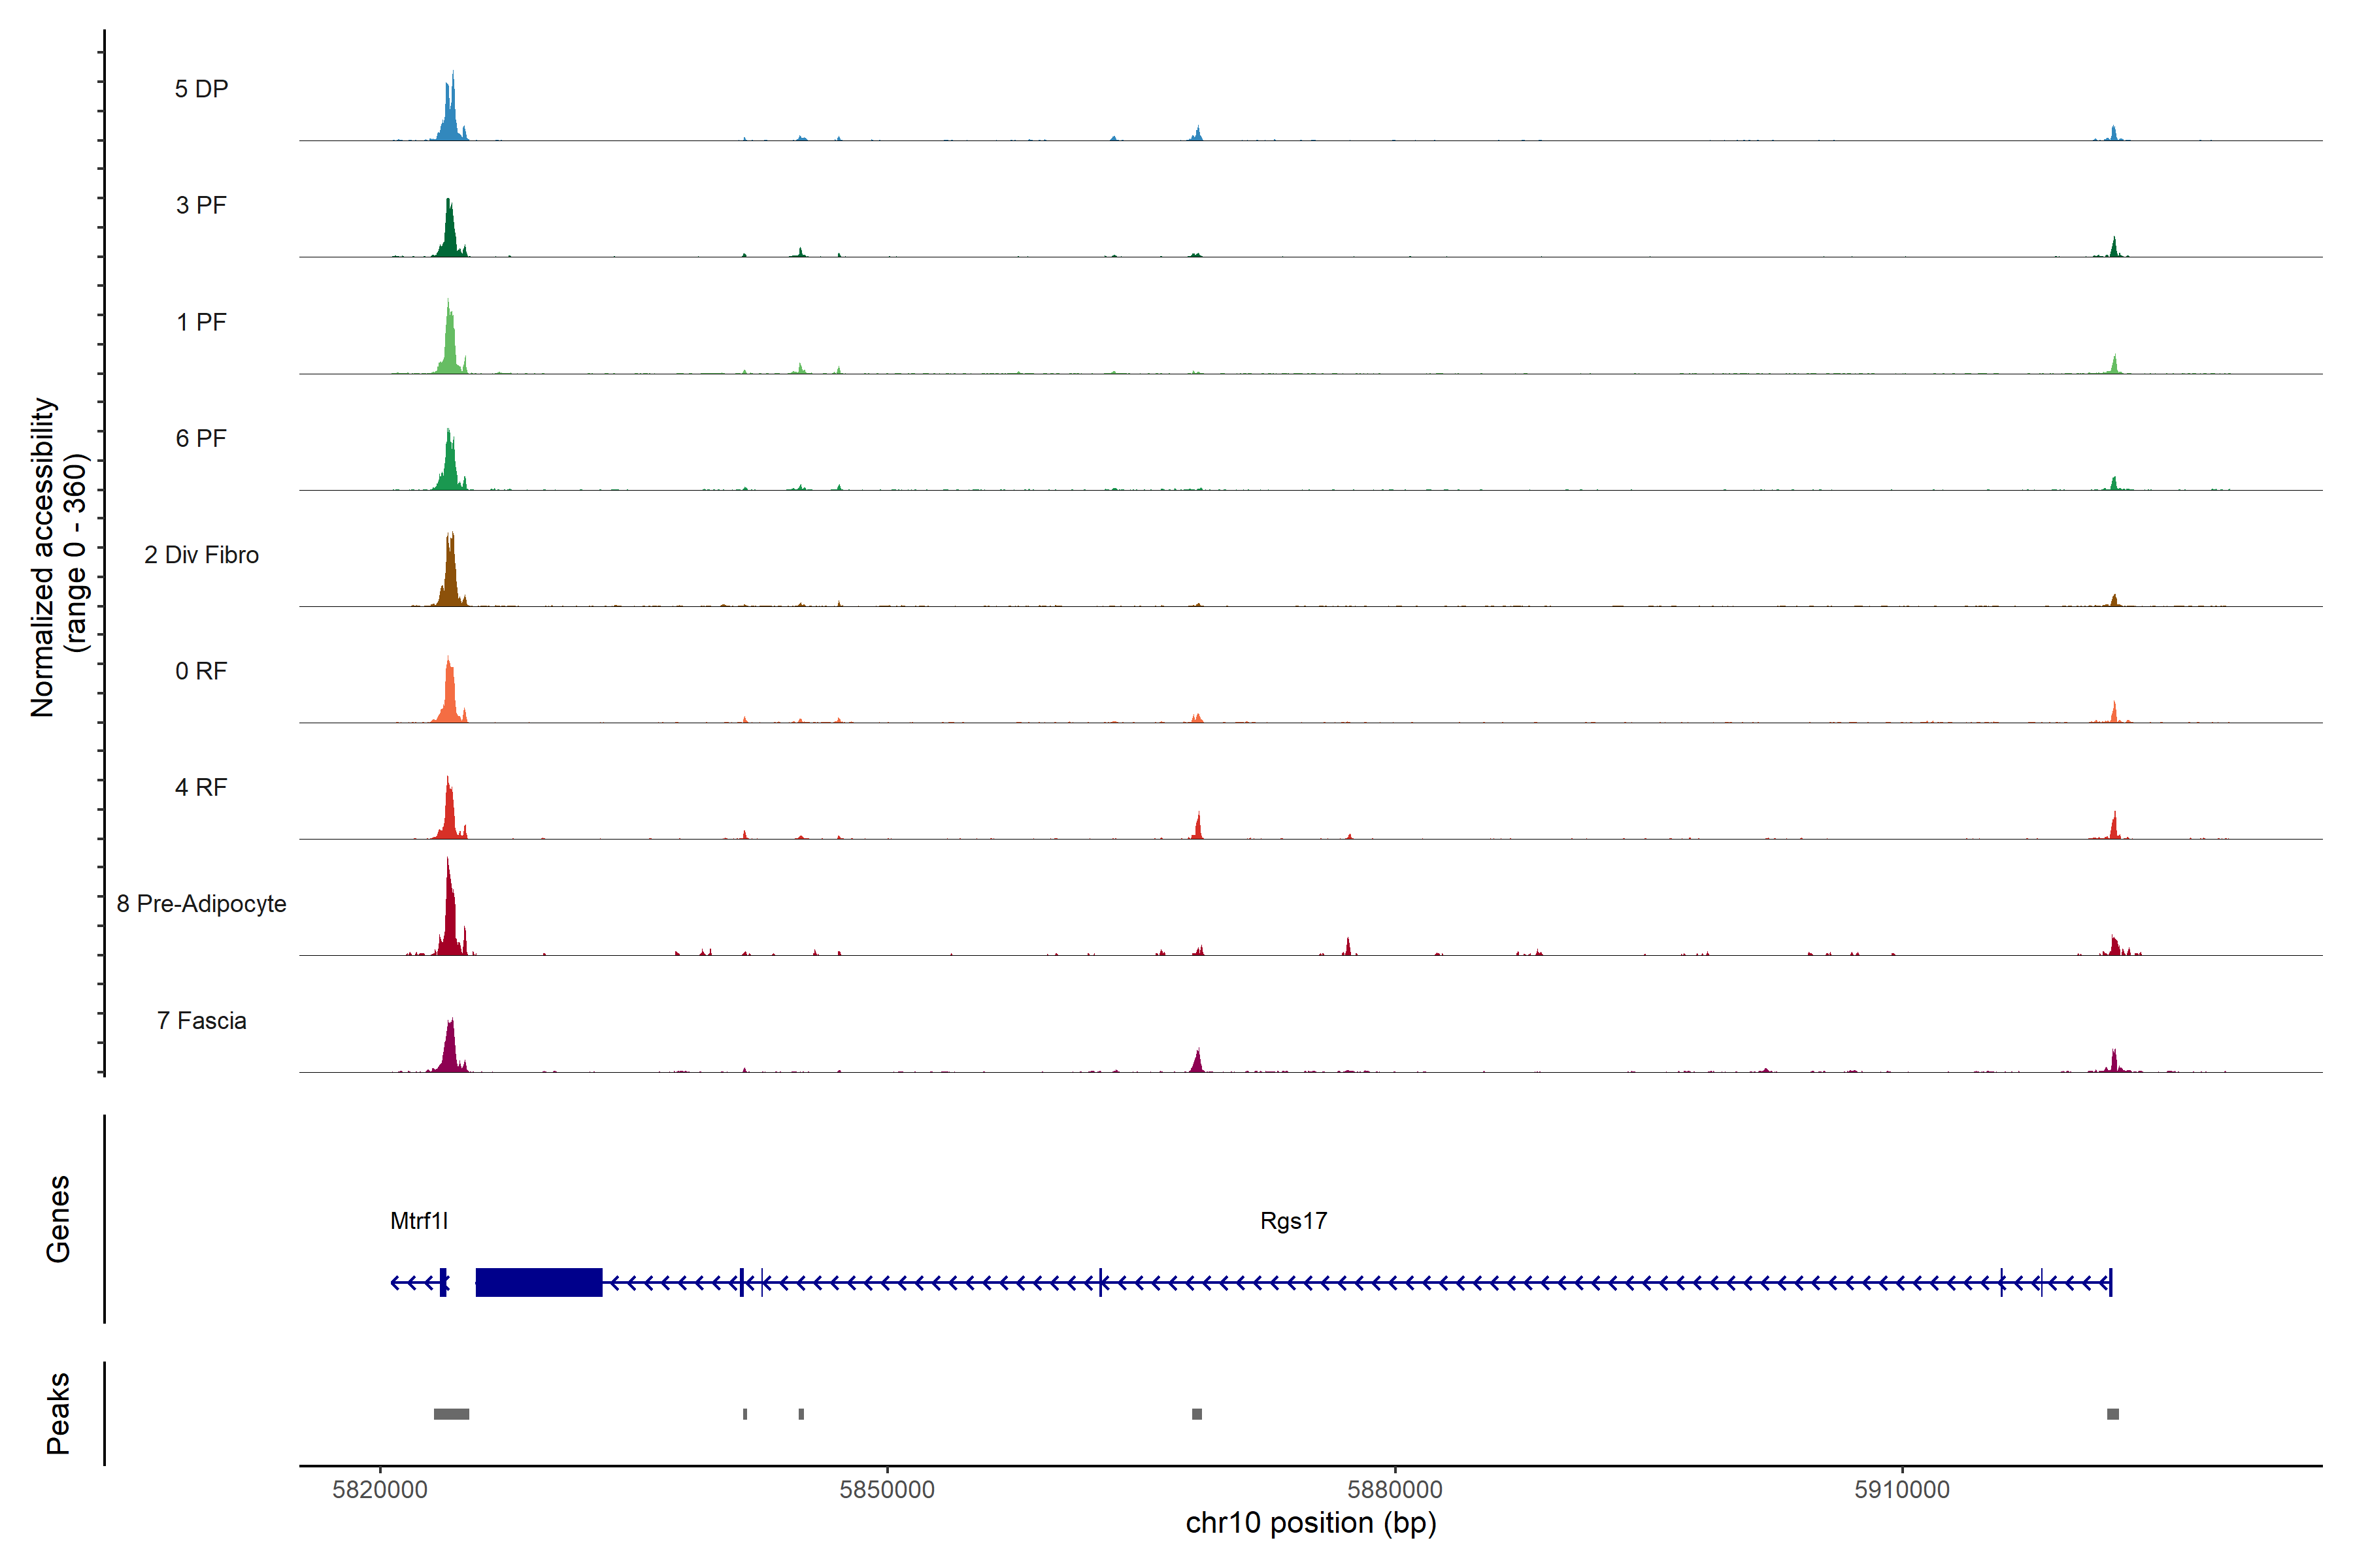Select the 2 Div Fibro track label
This screenshot has height=1568, width=2353.
(201, 555)
